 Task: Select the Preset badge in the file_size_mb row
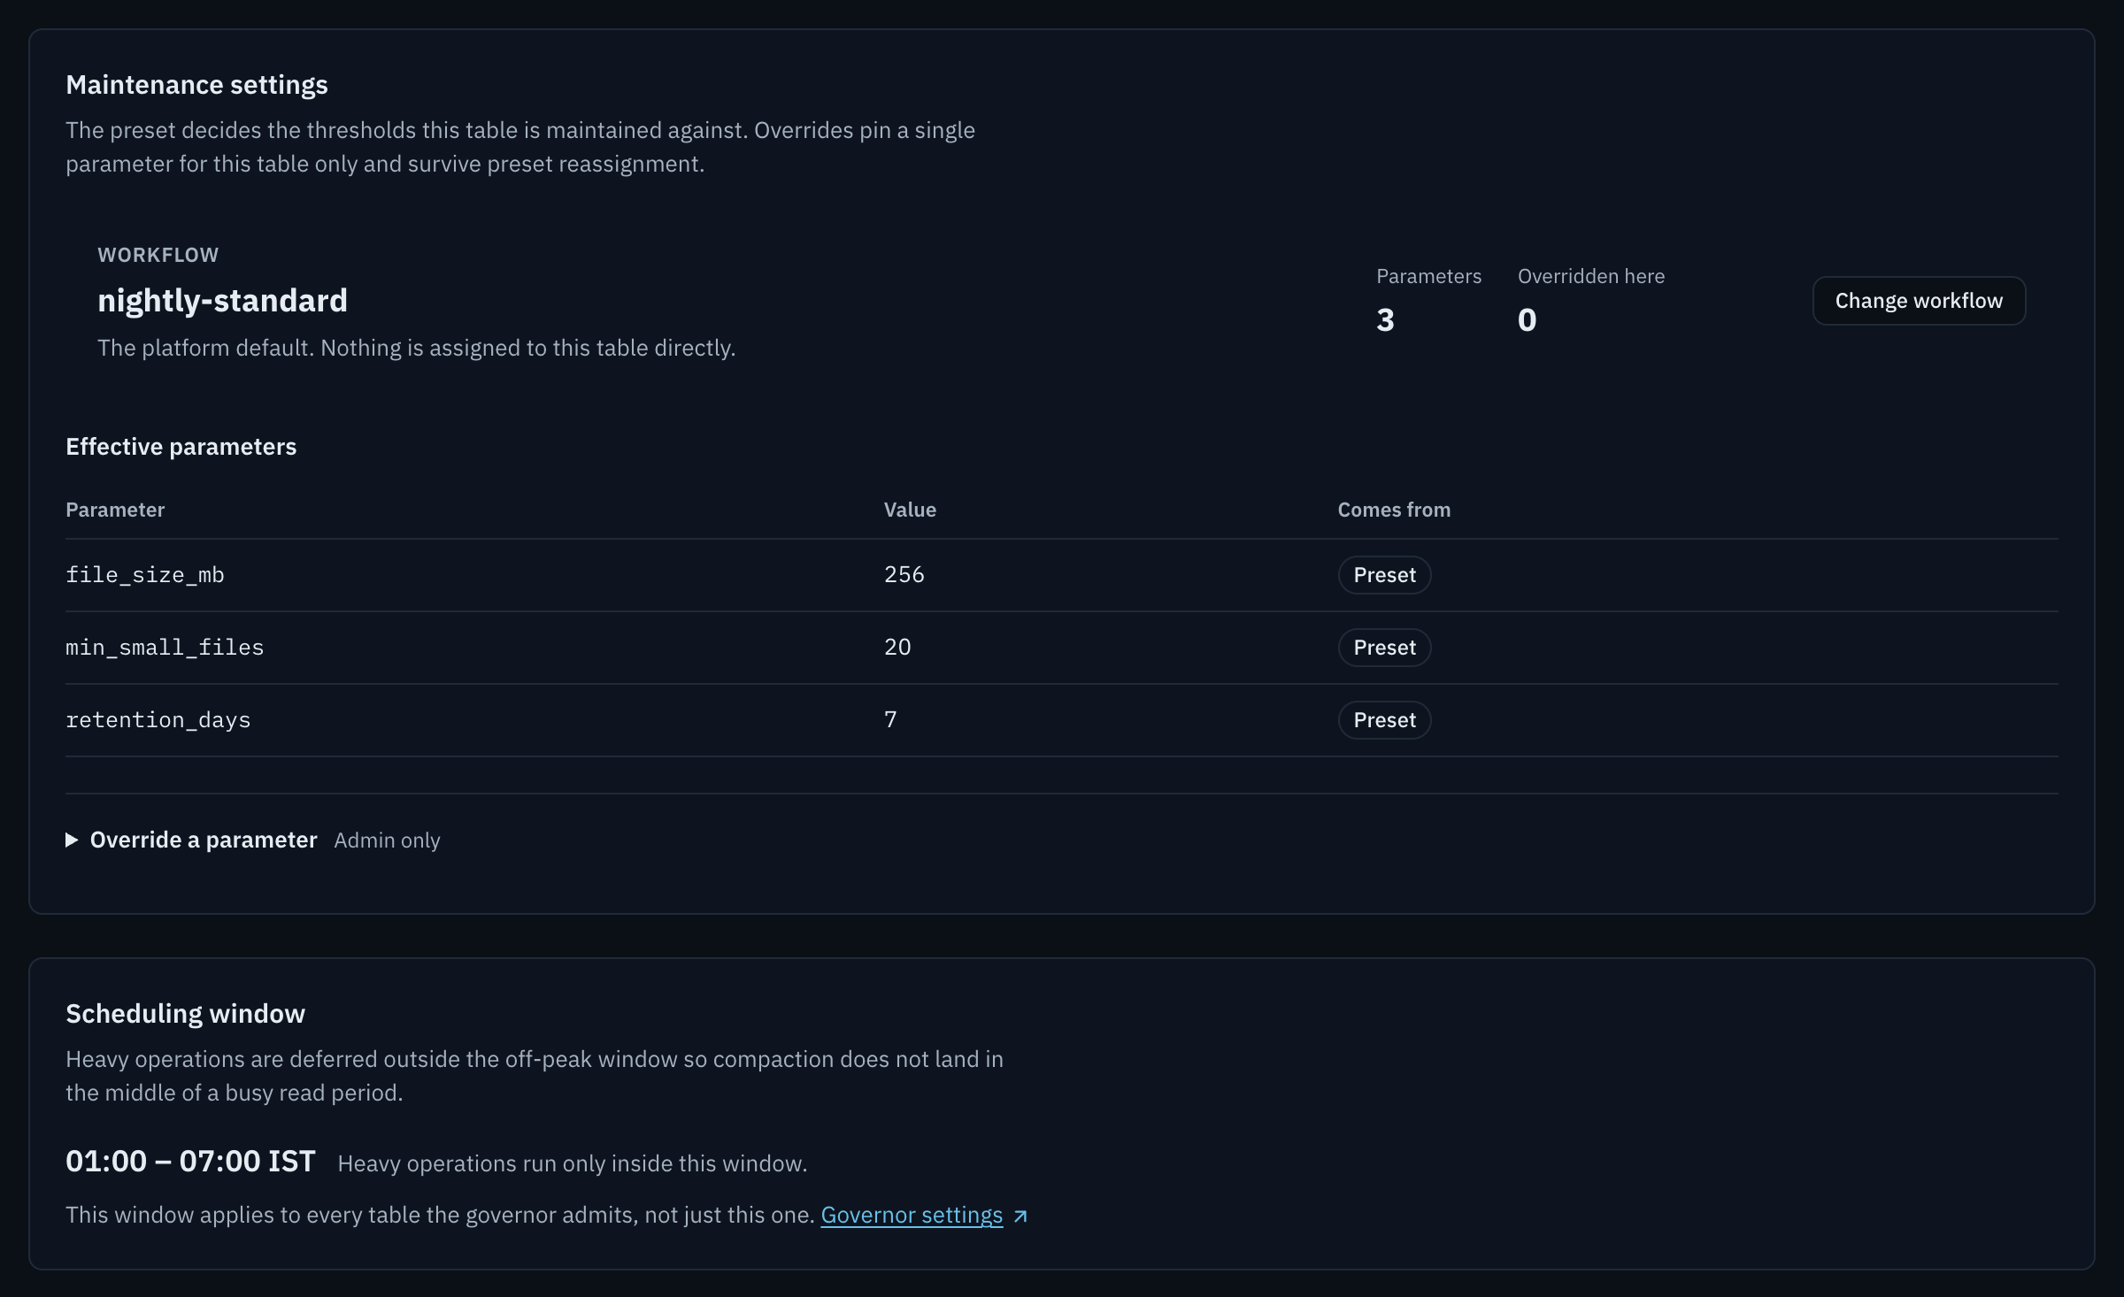(x=1384, y=575)
